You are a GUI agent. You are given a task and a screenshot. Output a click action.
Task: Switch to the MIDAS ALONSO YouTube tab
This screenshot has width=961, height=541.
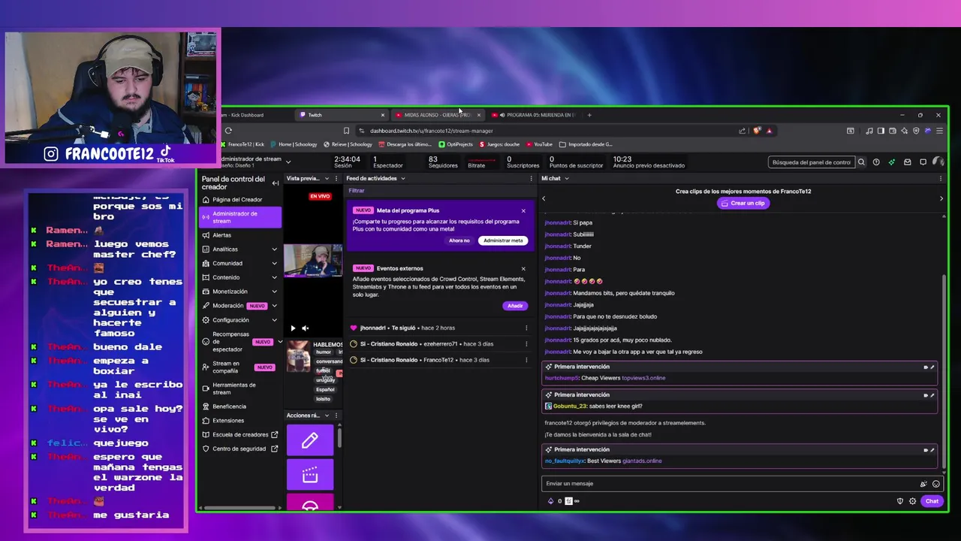click(438, 115)
